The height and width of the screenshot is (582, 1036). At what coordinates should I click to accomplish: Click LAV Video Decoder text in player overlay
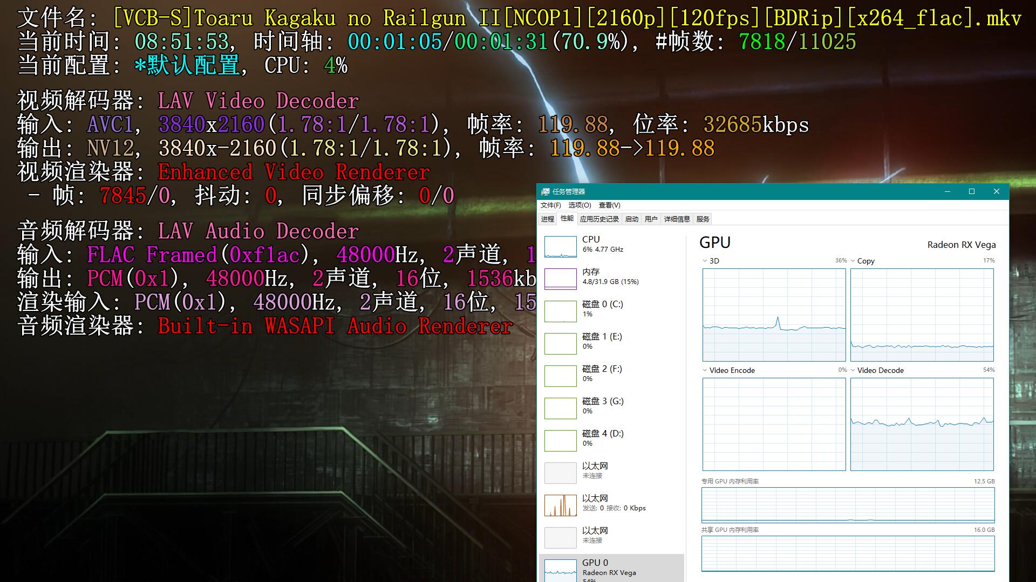tap(258, 101)
